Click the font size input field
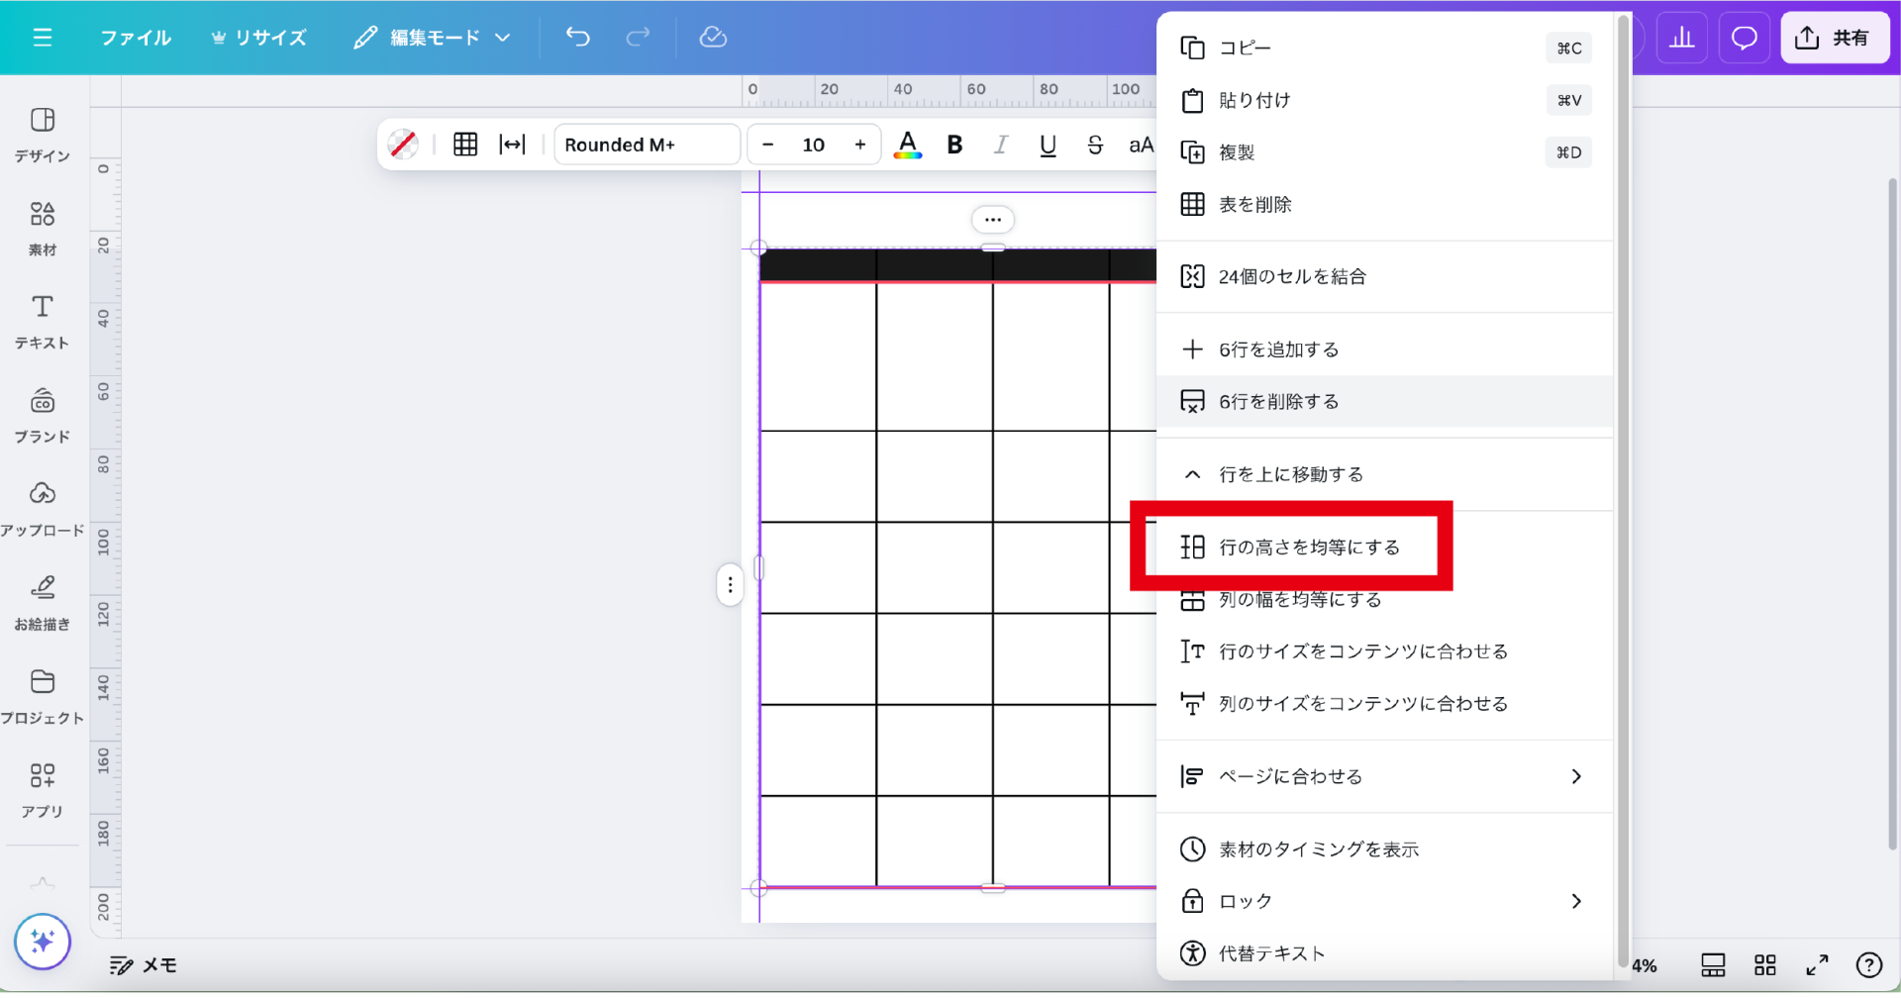Image resolution: width=1901 pixels, height=998 pixels. click(813, 145)
